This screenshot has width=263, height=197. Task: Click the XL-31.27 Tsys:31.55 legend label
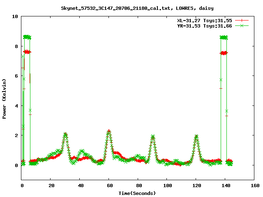click(205, 21)
